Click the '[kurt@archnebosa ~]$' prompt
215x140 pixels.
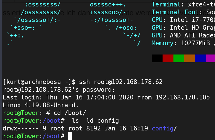pyautogui.click(x=39, y=82)
